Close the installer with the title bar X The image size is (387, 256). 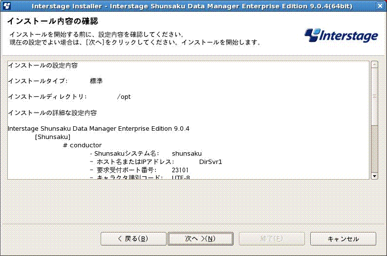pos(380,6)
